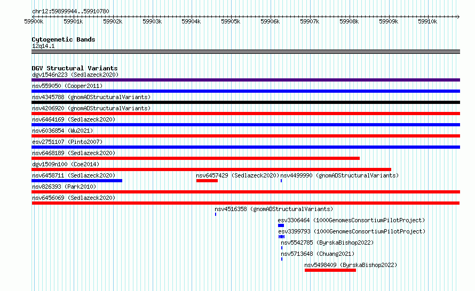Click the short red bar under nsv6457429
This screenshot has height=291, width=475.
coord(207,181)
